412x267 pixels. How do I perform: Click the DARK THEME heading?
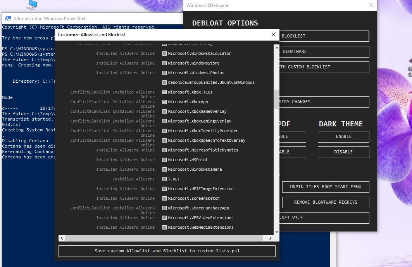[x=341, y=124]
